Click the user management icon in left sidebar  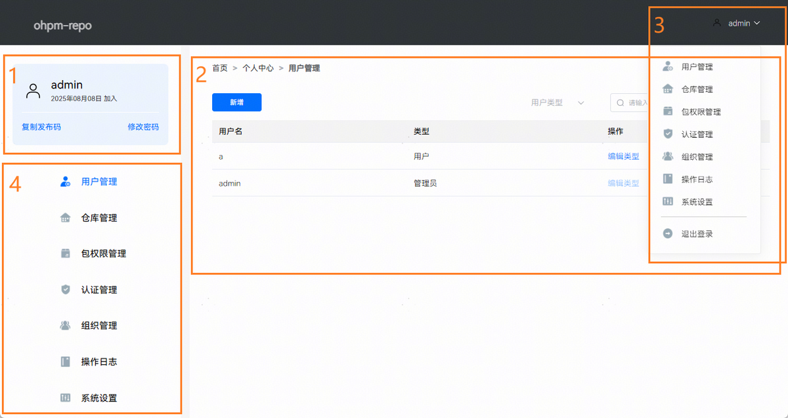(65, 182)
